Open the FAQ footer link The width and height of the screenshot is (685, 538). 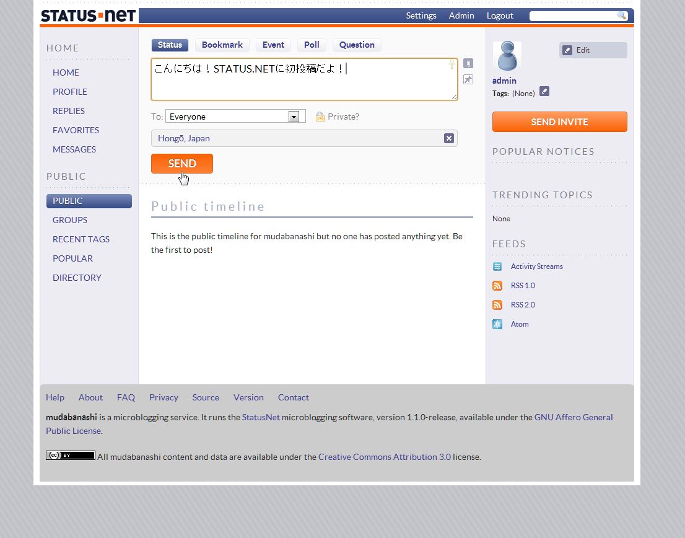pyautogui.click(x=126, y=398)
